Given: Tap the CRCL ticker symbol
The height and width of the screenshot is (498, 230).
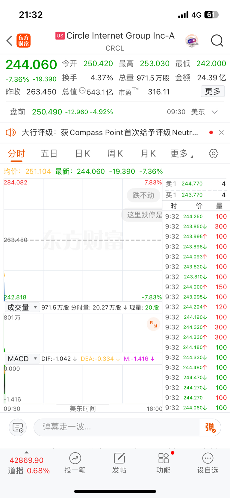Looking at the screenshot, I should pos(115,48).
